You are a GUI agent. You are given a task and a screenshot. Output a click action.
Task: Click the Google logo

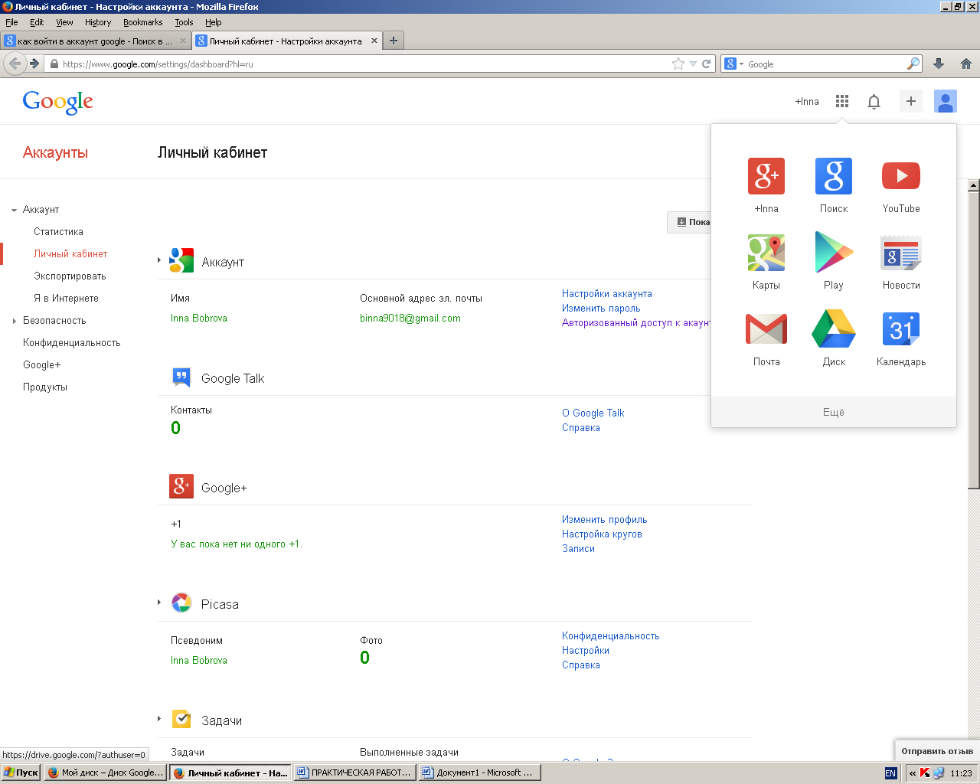click(57, 102)
